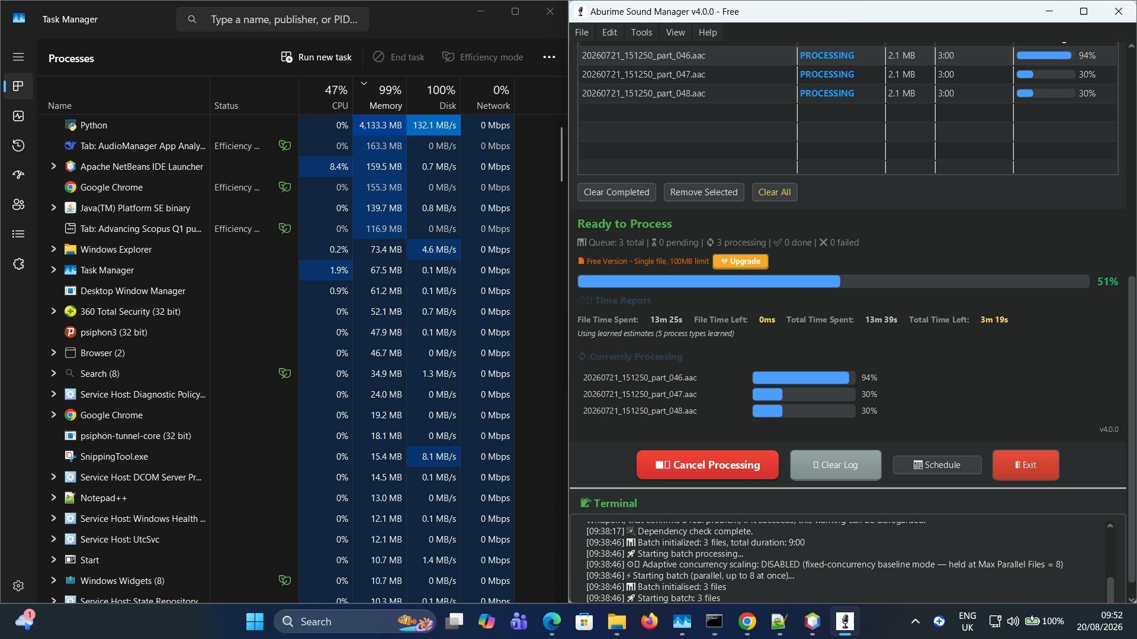
Task: Open Task Manager settings gear
Action: [x=18, y=586]
